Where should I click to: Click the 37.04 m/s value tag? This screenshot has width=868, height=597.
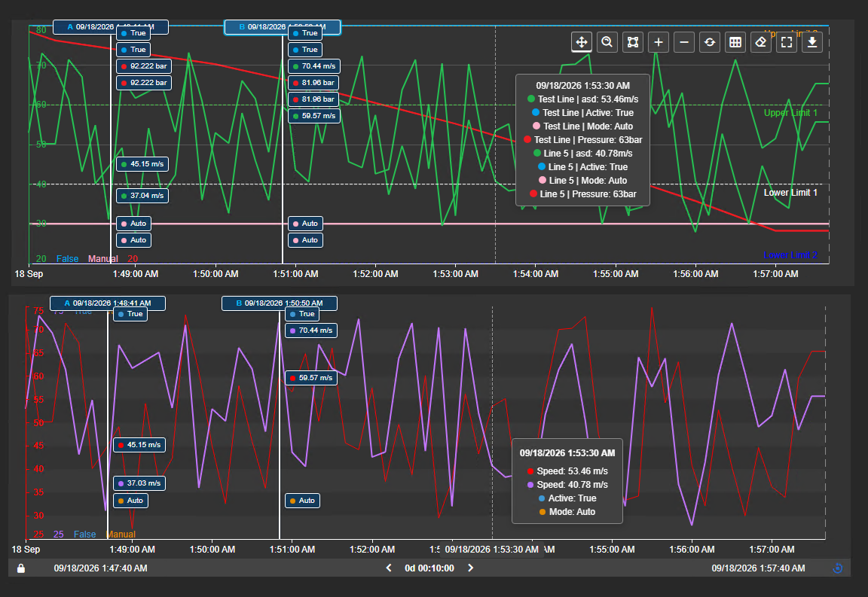(142, 195)
